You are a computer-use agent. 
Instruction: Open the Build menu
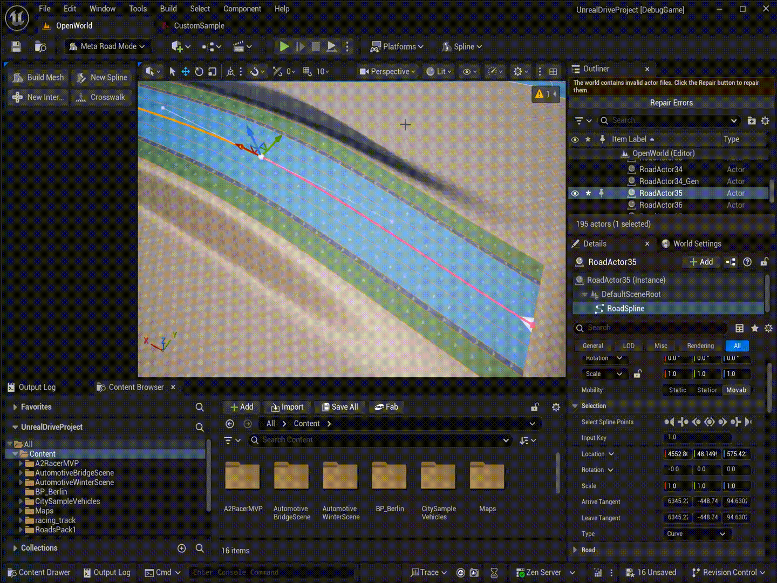168,9
